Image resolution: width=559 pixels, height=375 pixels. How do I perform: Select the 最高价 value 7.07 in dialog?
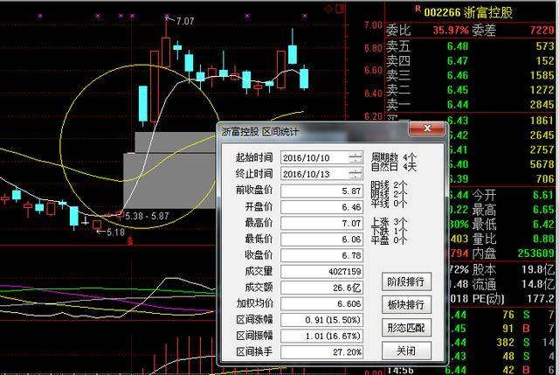[321, 223]
